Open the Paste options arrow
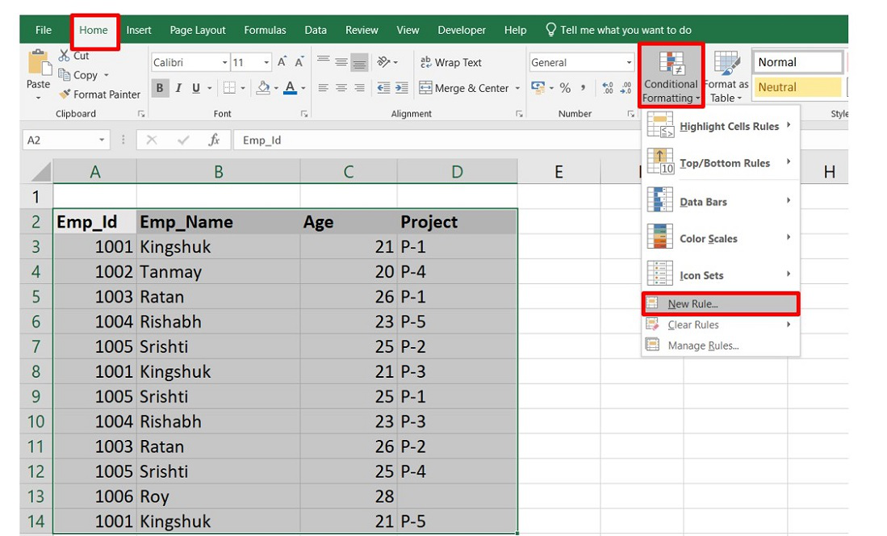The height and width of the screenshot is (536, 887). (39, 98)
